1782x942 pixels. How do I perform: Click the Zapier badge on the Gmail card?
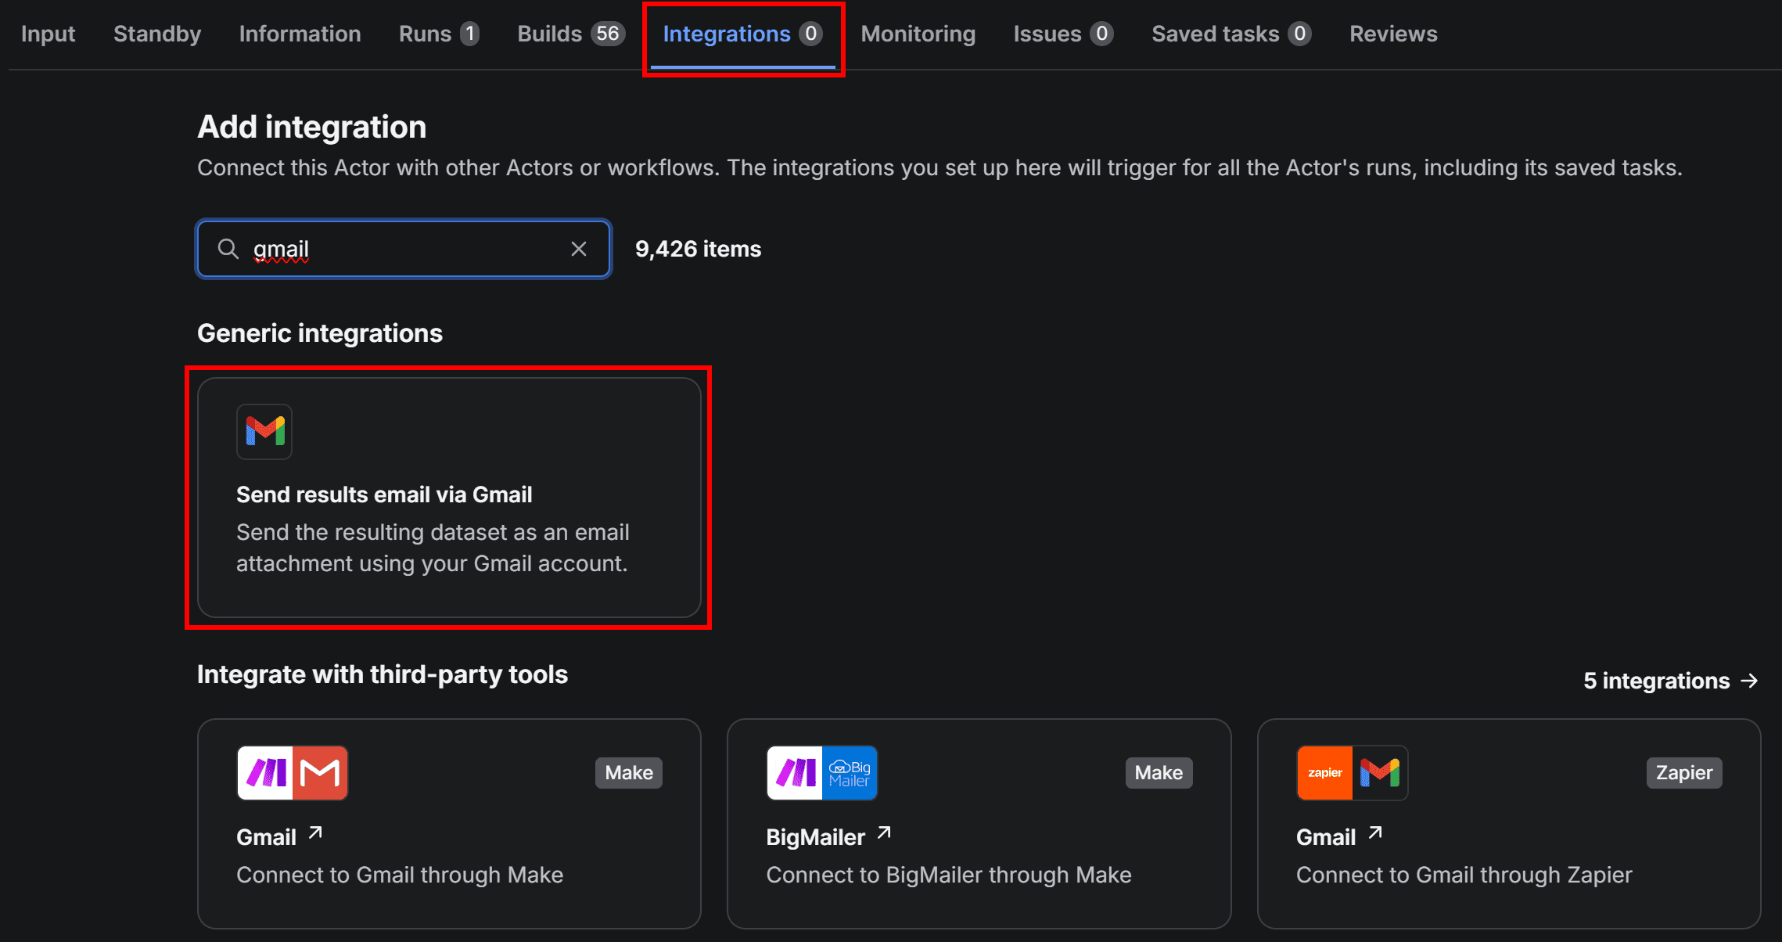click(1683, 772)
